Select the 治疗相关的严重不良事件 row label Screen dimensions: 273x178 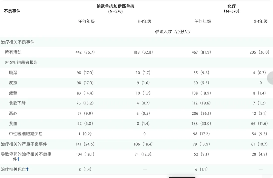pos(24,144)
